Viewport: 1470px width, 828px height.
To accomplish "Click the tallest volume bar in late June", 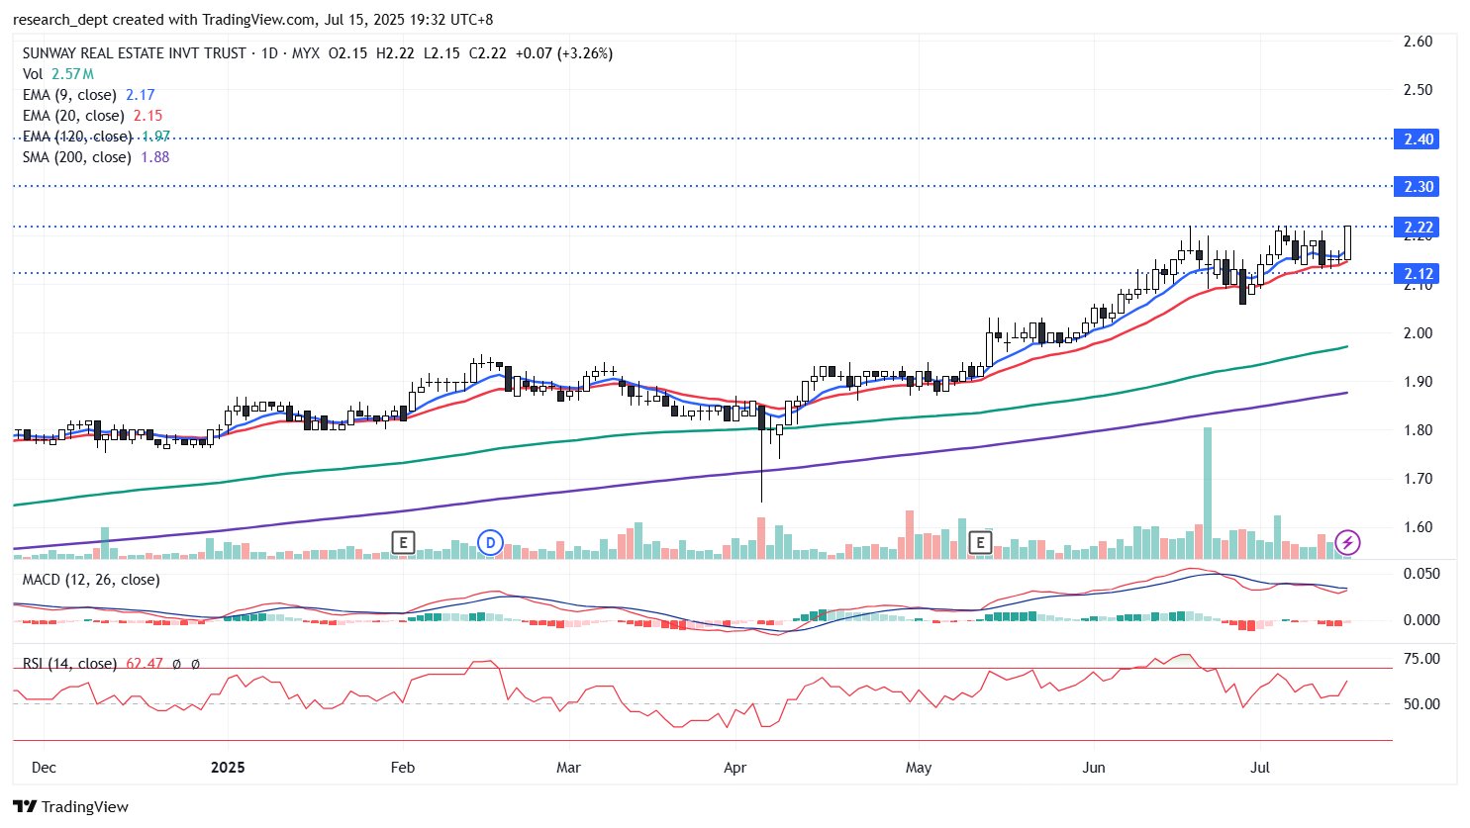I will (1208, 493).
